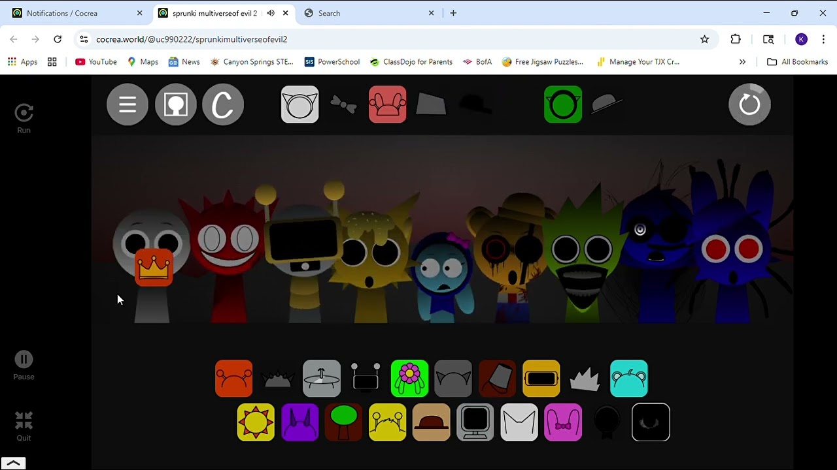837x470 pixels.
Task: Pick the dark red bucket sound icon
Action: (x=497, y=379)
